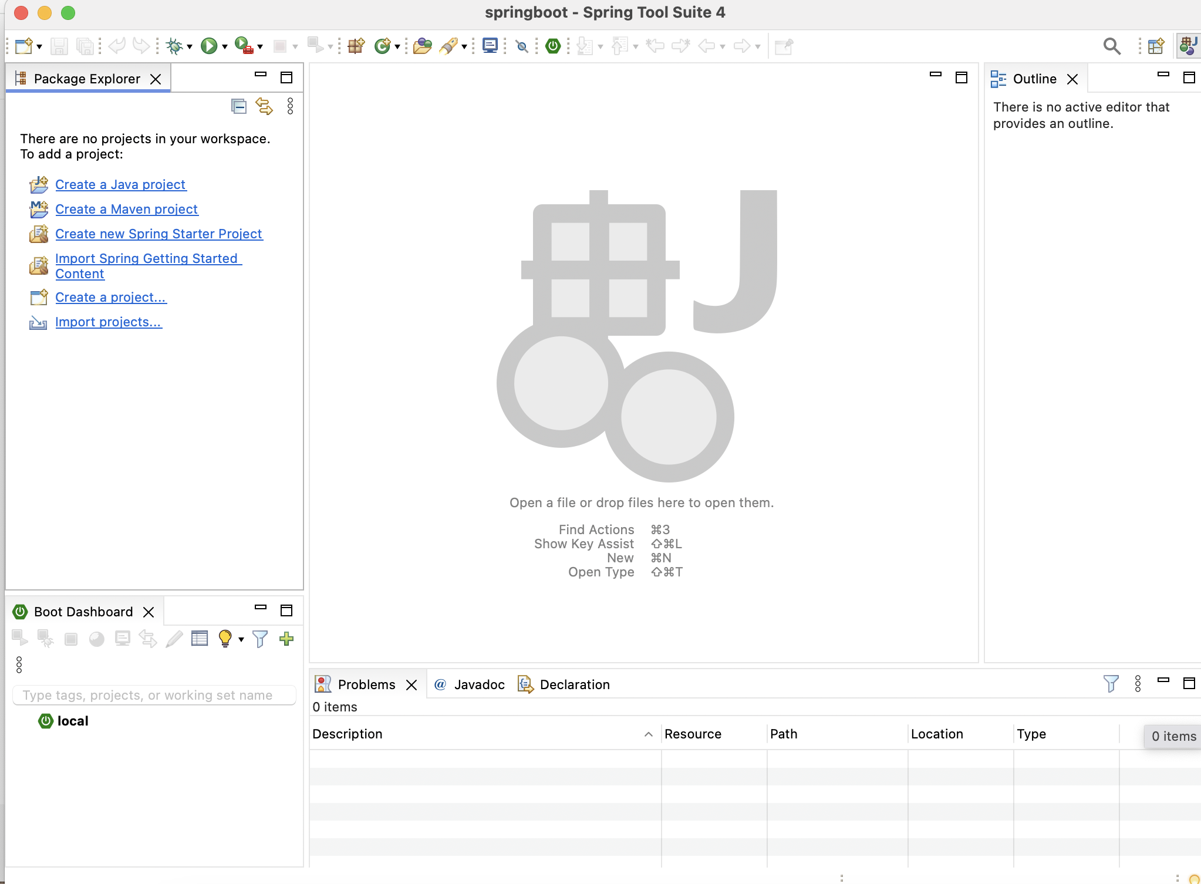
Task: Open the Run button dropdown arrow
Action: click(x=225, y=46)
